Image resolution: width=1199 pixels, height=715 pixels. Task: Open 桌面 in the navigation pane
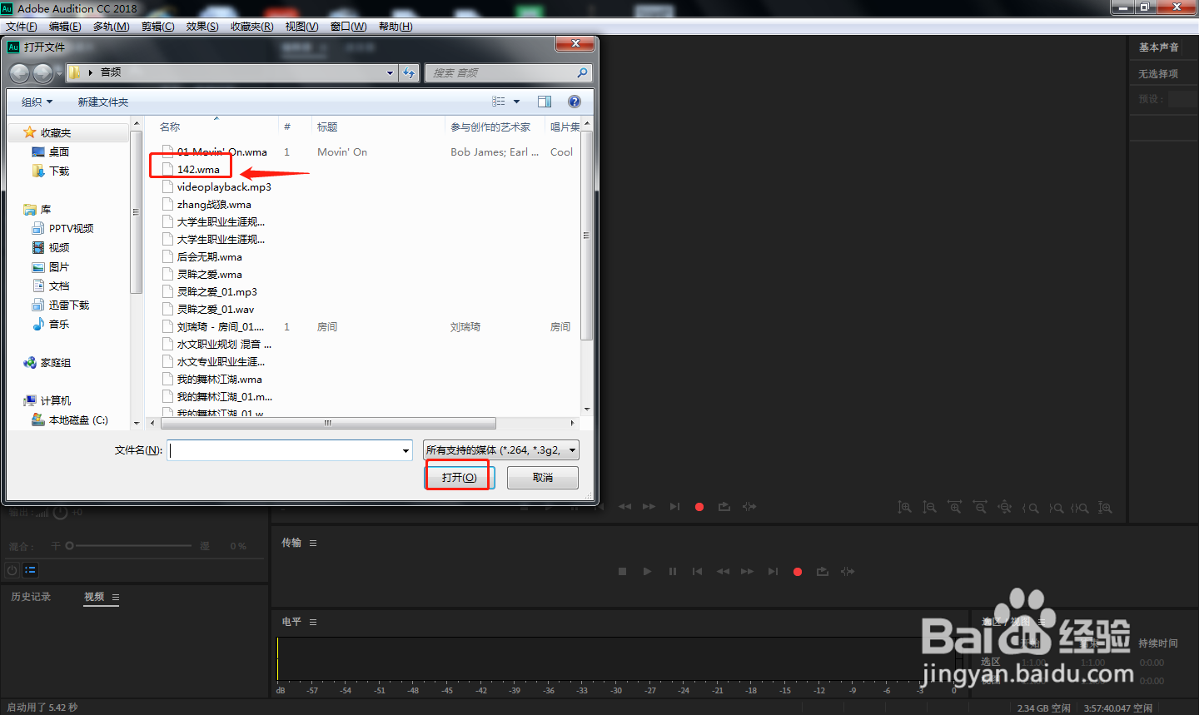coord(59,152)
